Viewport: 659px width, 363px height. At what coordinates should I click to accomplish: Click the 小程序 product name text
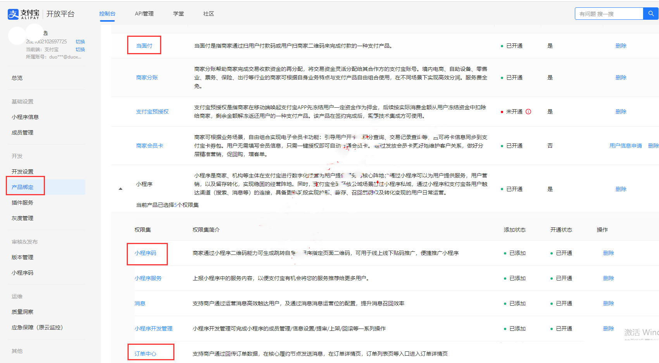(x=144, y=184)
